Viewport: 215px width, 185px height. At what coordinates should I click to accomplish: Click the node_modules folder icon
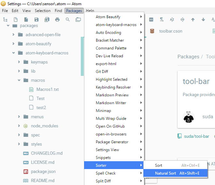pyautogui.click(x=25, y=126)
